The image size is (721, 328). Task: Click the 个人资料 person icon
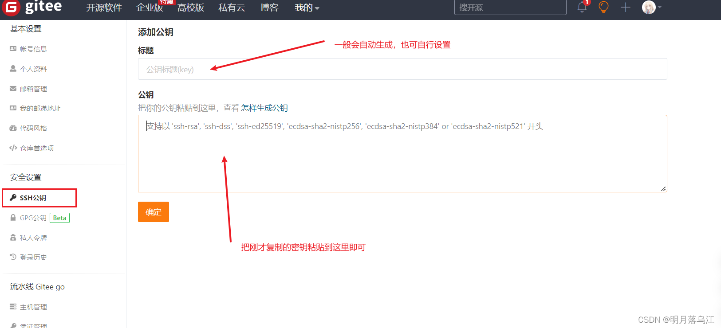pyautogui.click(x=13, y=69)
